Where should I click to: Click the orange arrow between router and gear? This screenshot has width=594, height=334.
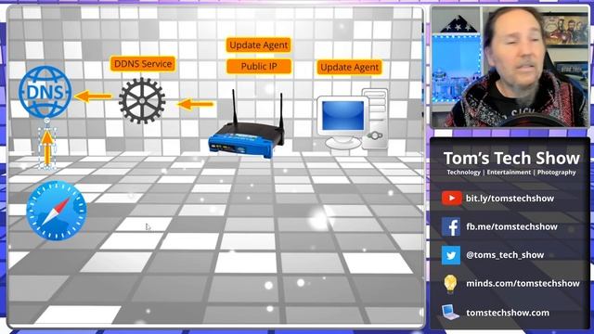point(196,104)
